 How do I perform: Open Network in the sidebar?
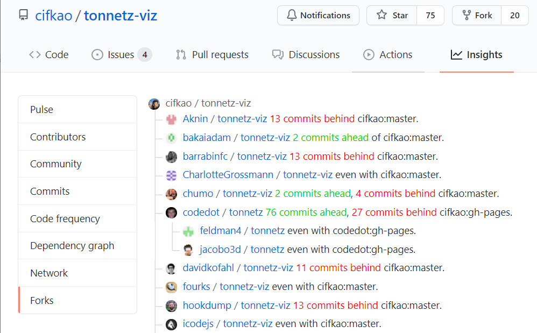[x=77, y=273]
